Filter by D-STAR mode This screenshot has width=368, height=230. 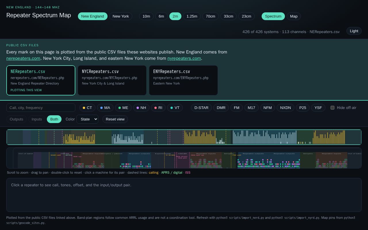tap(201, 108)
